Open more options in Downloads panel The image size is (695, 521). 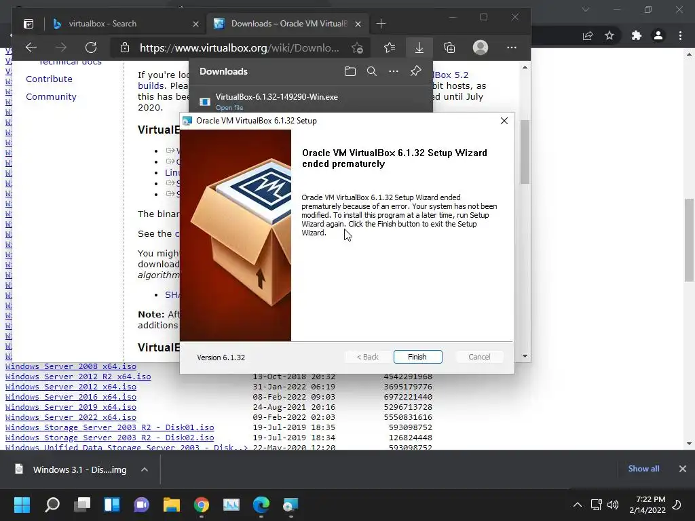[x=393, y=71]
